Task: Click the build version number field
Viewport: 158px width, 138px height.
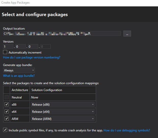Action: 33,47
